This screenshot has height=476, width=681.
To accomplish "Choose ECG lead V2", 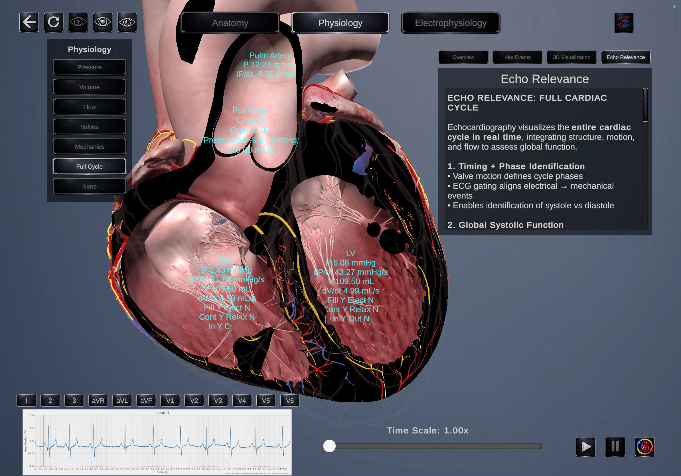I will pos(194,400).
